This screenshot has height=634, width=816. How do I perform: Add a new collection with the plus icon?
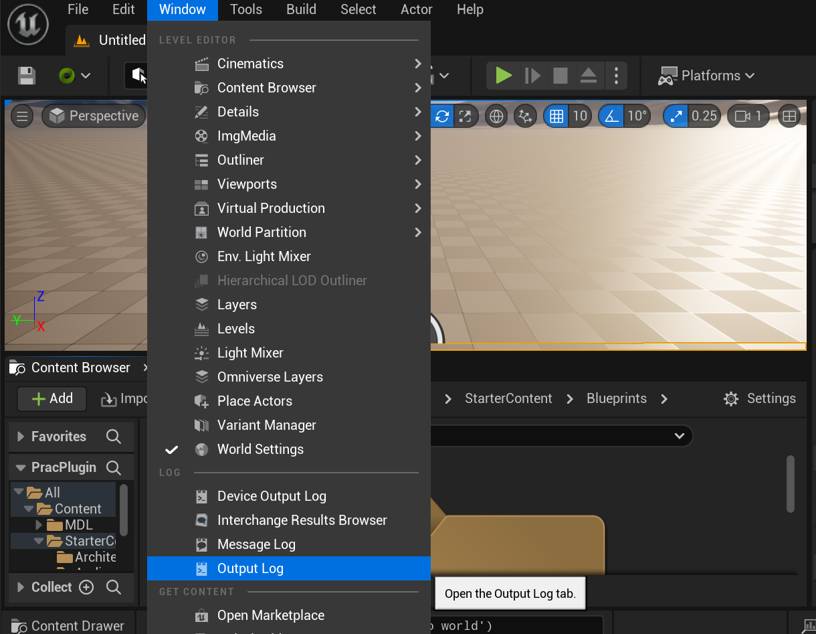tap(86, 587)
